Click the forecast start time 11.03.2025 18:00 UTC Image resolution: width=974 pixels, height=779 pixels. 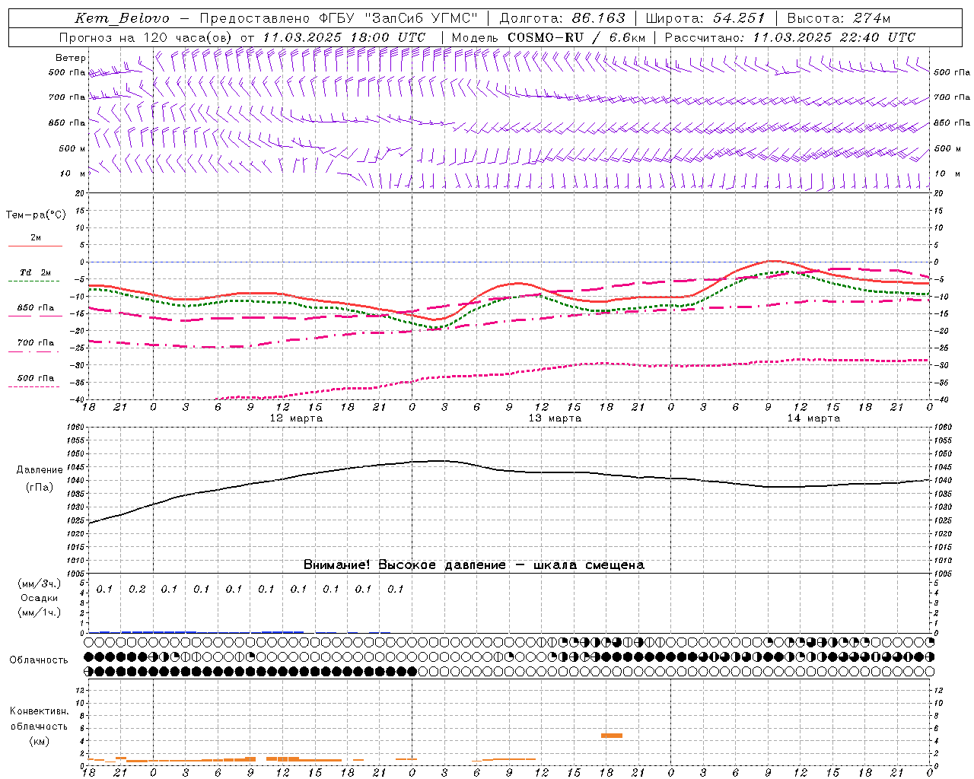[x=344, y=37]
